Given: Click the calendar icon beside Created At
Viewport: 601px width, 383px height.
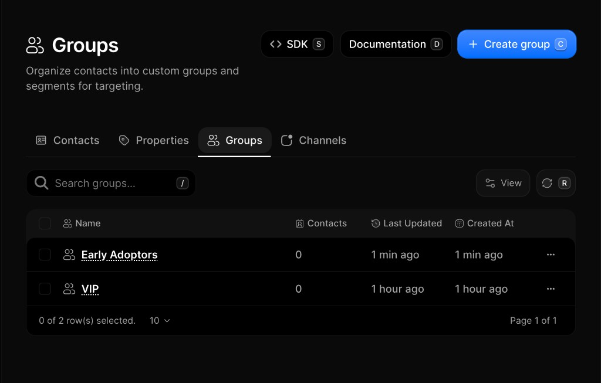Looking at the screenshot, I should [x=459, y=223].
